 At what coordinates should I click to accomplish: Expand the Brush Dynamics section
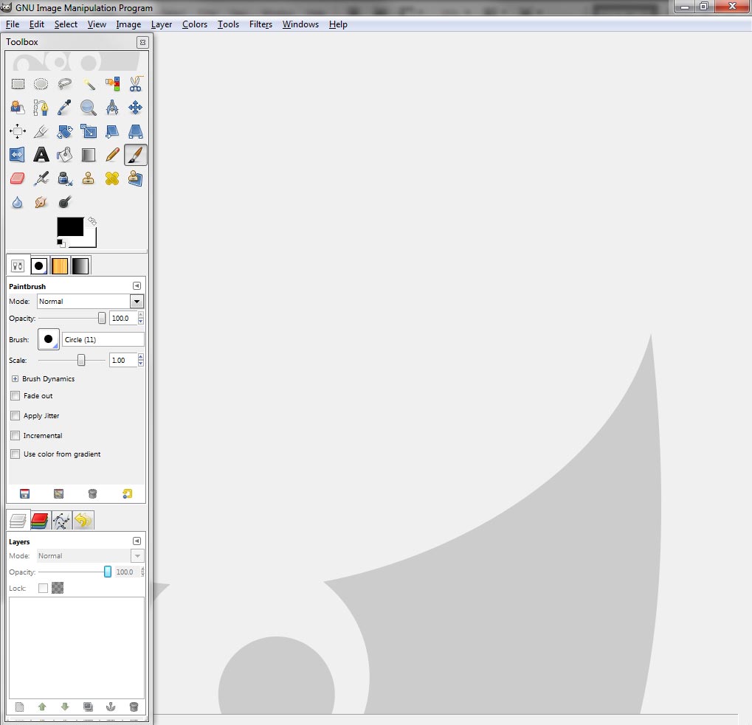click(x=15, y=378)
